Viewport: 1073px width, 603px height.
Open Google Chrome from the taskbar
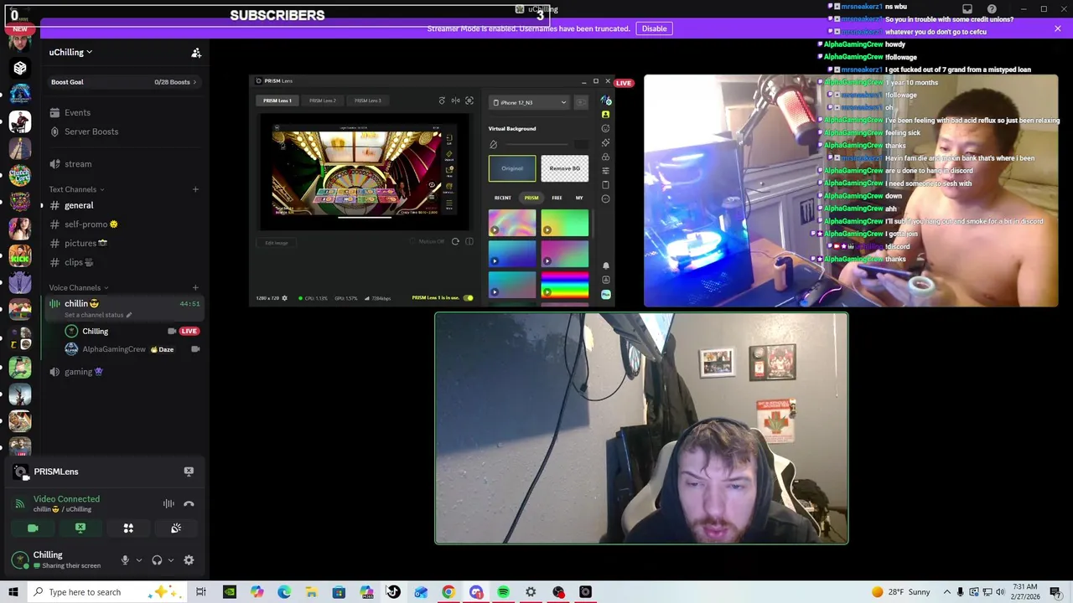448,592
